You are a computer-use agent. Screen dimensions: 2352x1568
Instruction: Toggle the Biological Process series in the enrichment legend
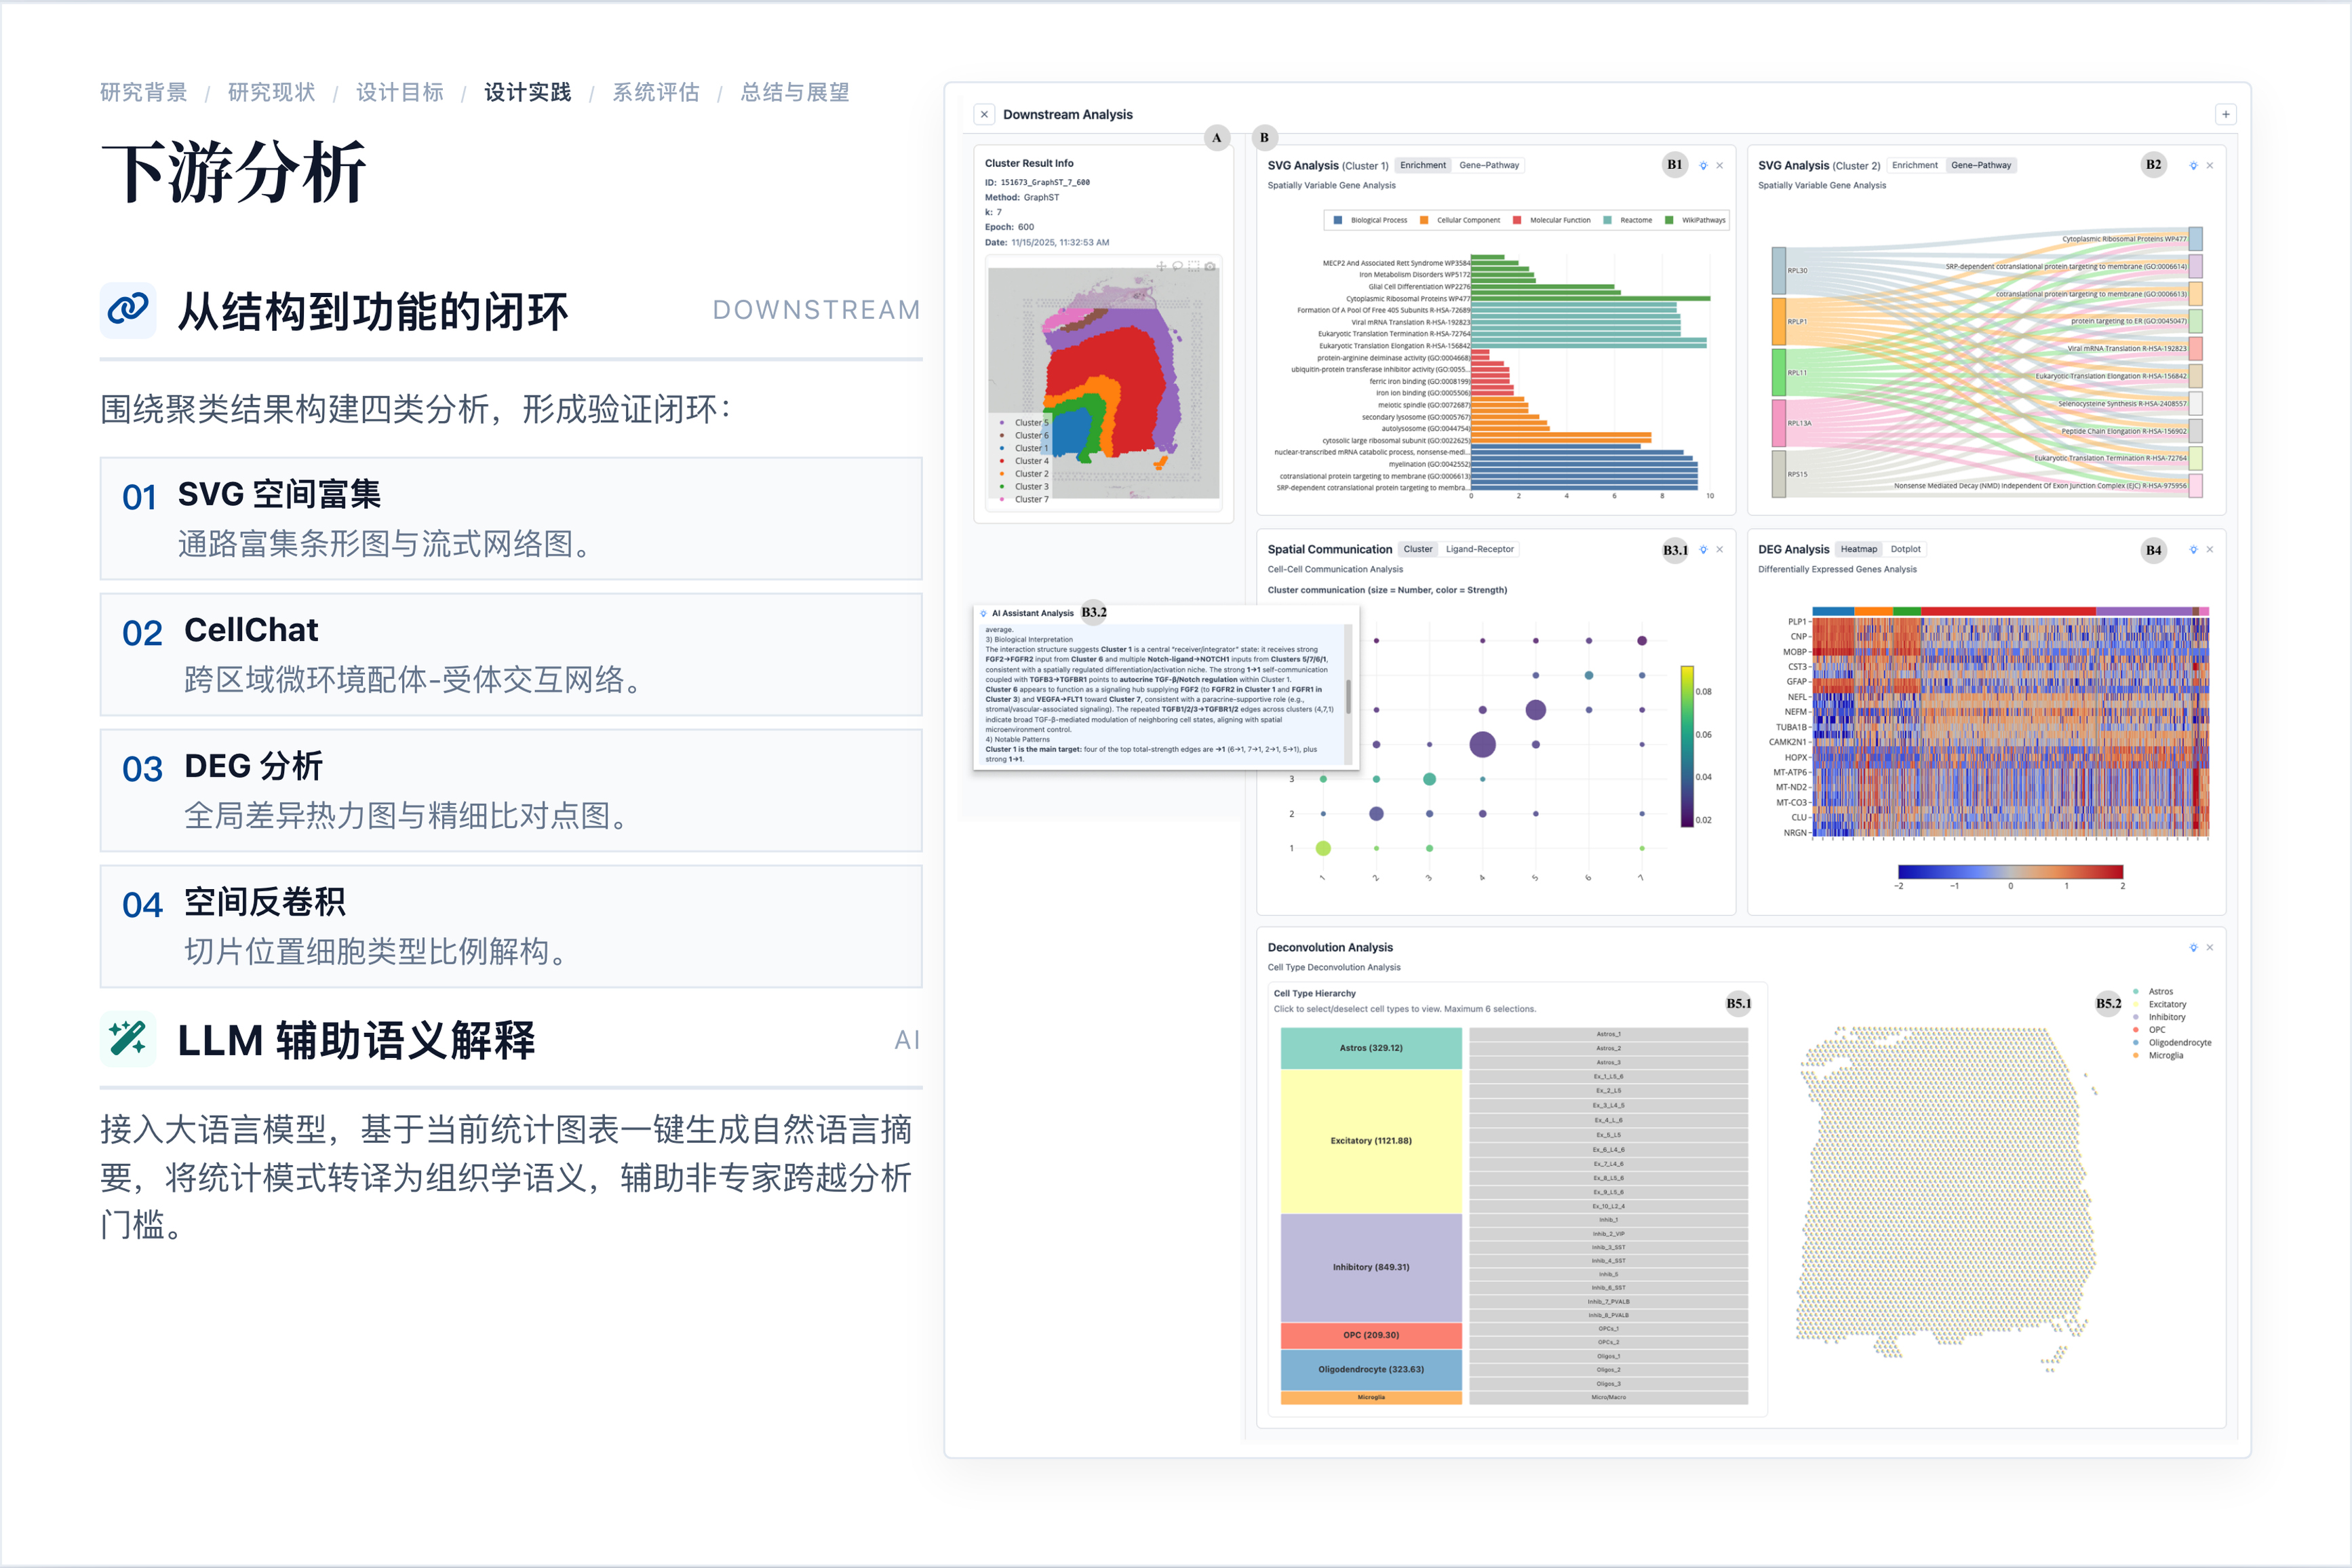(1370, 220)
